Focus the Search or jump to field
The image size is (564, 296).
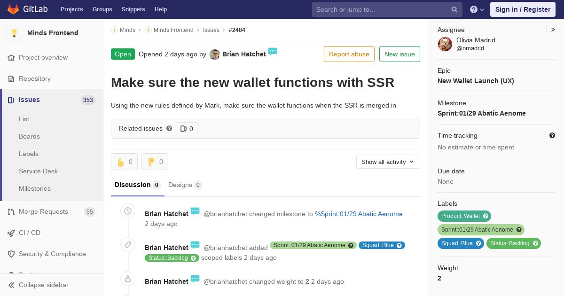coord(387,9)
